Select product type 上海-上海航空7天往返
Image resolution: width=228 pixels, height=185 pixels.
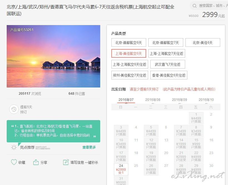(x=167, y=53)
